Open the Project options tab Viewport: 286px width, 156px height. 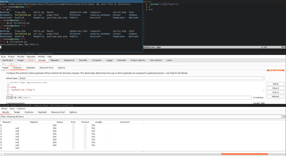(138, 60)
